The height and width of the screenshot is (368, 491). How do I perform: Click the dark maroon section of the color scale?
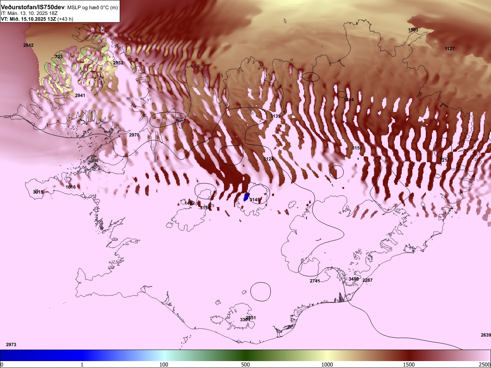point(409,355)
